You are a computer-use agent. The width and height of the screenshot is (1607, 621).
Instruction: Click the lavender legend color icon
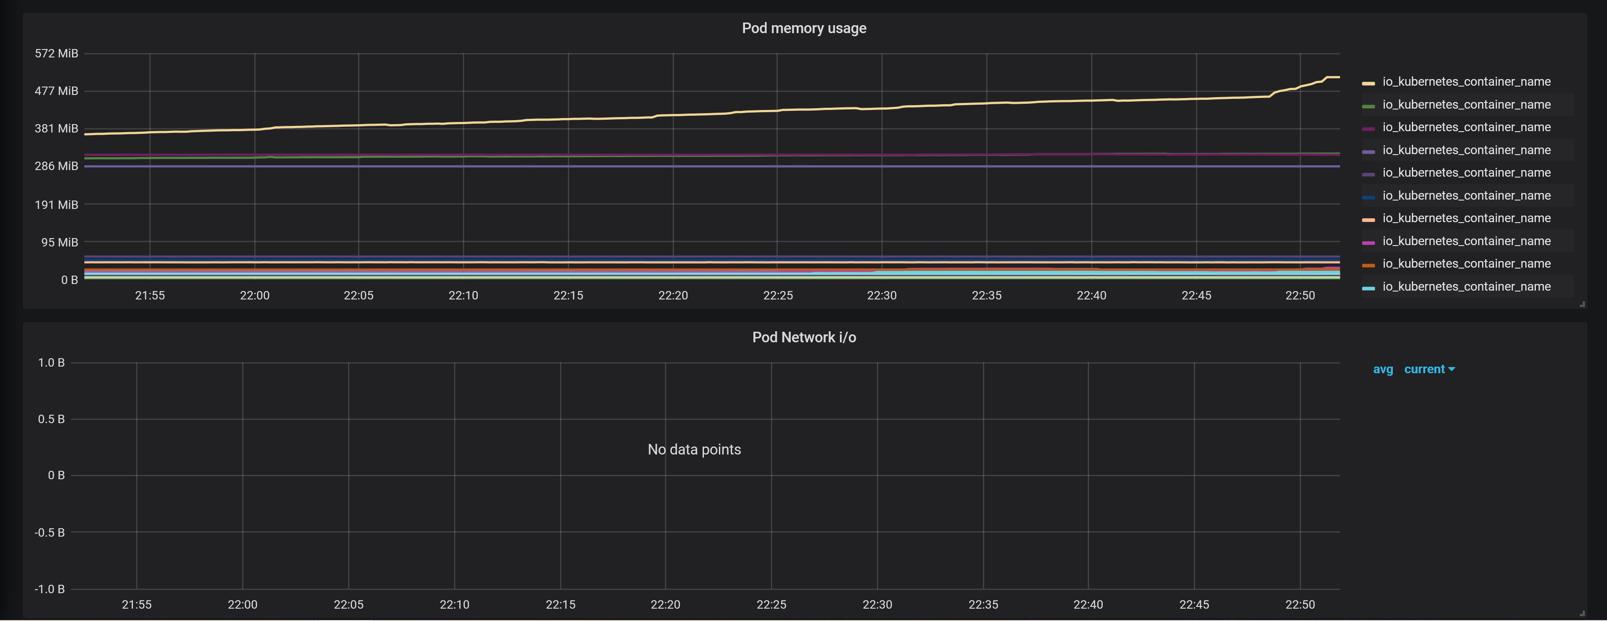click(x=1368, y=151)
